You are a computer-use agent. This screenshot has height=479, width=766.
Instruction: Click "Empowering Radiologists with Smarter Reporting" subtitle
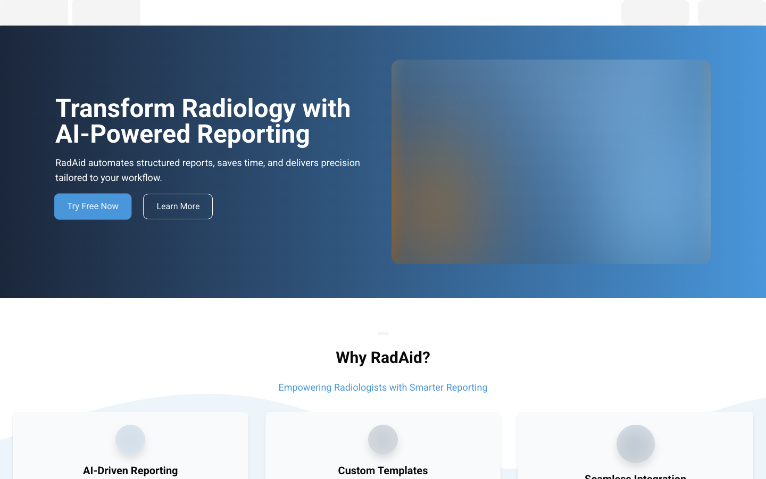point(383,387)
